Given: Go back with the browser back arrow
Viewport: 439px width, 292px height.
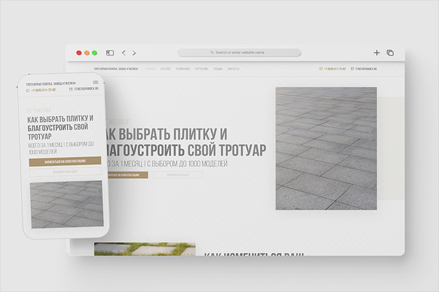Looking at the screenshot, I should click(124, 53).
